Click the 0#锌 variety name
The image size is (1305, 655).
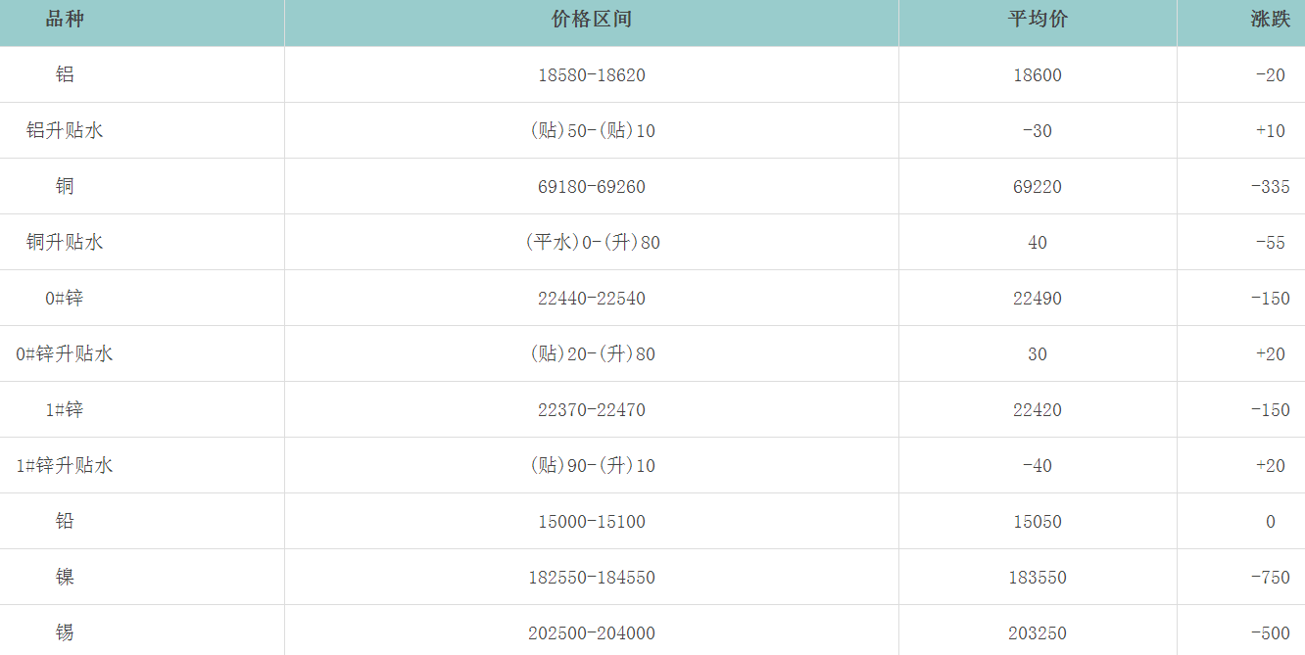(65, 298)
